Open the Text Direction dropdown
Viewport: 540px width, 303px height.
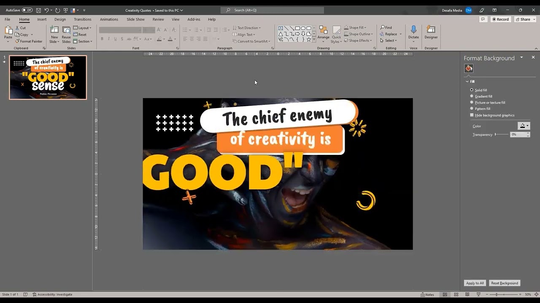tap(247, 28)
